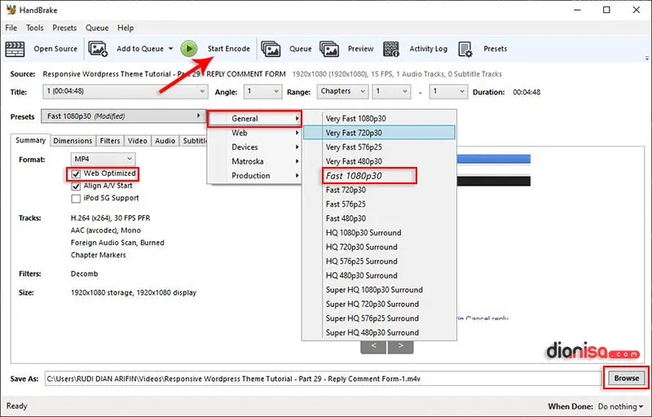Select the Very Fast 720p30 preset

(379, 133)
